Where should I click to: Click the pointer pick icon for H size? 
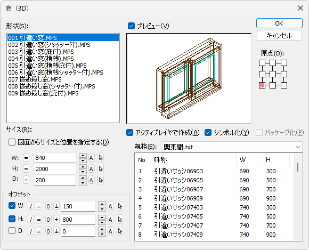click(101, 169)
